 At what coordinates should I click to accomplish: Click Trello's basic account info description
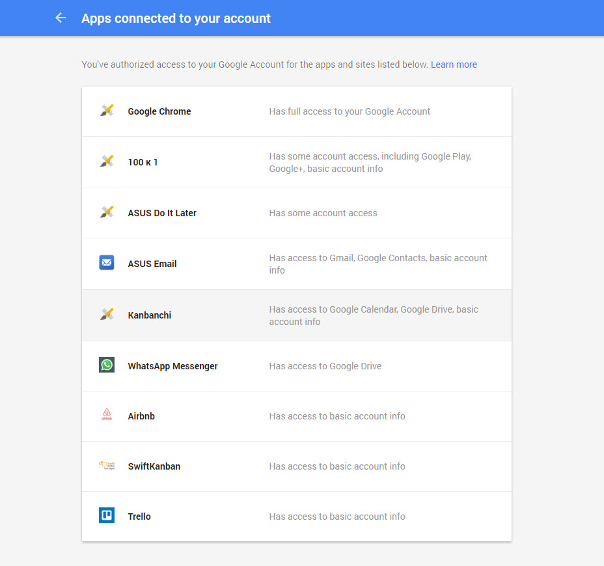pos(337,516)
